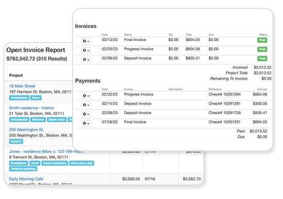Screen dimensions: 283x199
Task: Click #residence tag under Jones residence
Action: [x=19, y=163]
